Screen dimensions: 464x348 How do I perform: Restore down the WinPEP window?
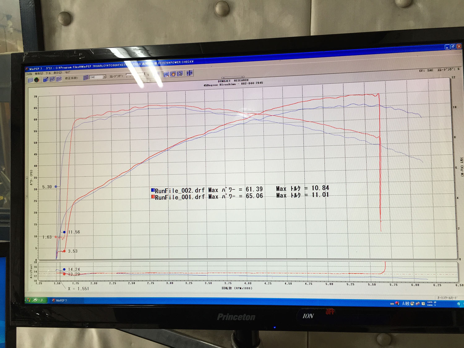pyautogui.click(x=453, y=46)
